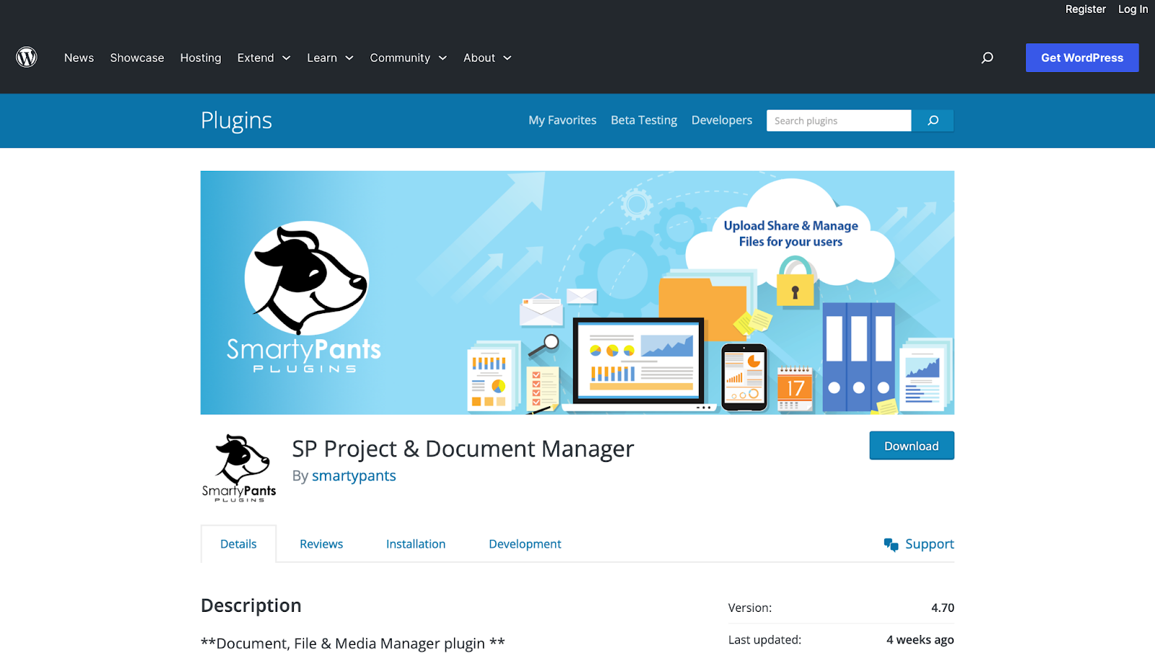Screen dimensions: 1155x653
Task: Submit plugin search with magnifier button
Action: pyautogui.click(x=933, y=120)
